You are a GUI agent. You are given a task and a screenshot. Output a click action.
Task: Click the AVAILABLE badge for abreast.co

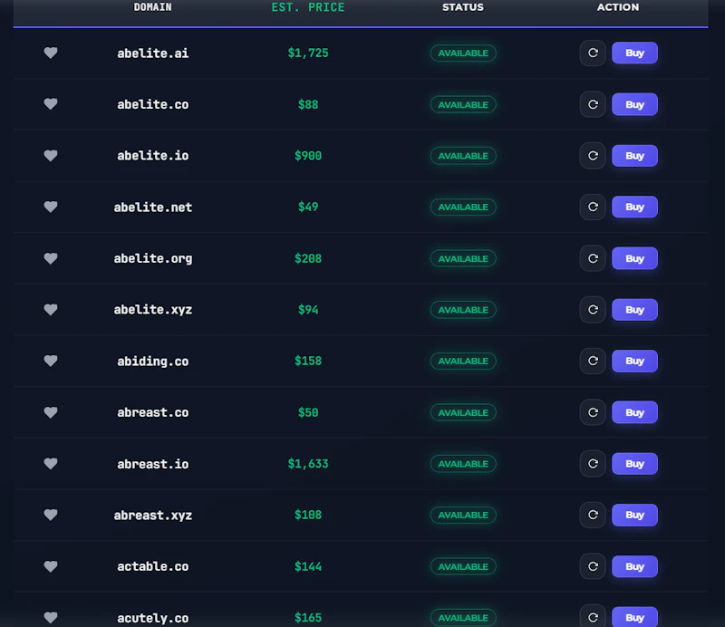point(463,412)
